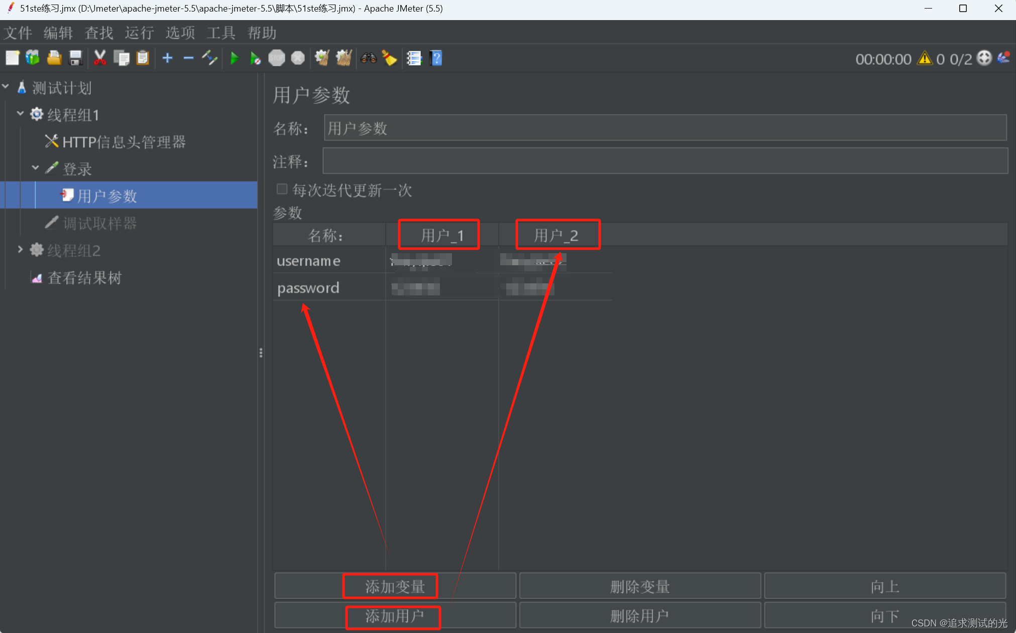Collapse all nodes with minus icon
The width and height of the screenshot is (1016, 633).
coord(188,58)
